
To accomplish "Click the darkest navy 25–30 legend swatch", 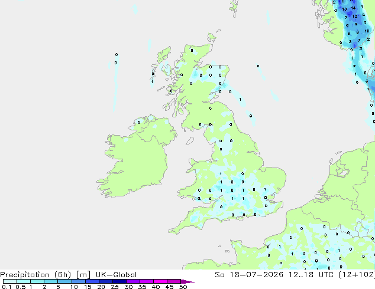I will pos(119,281).
